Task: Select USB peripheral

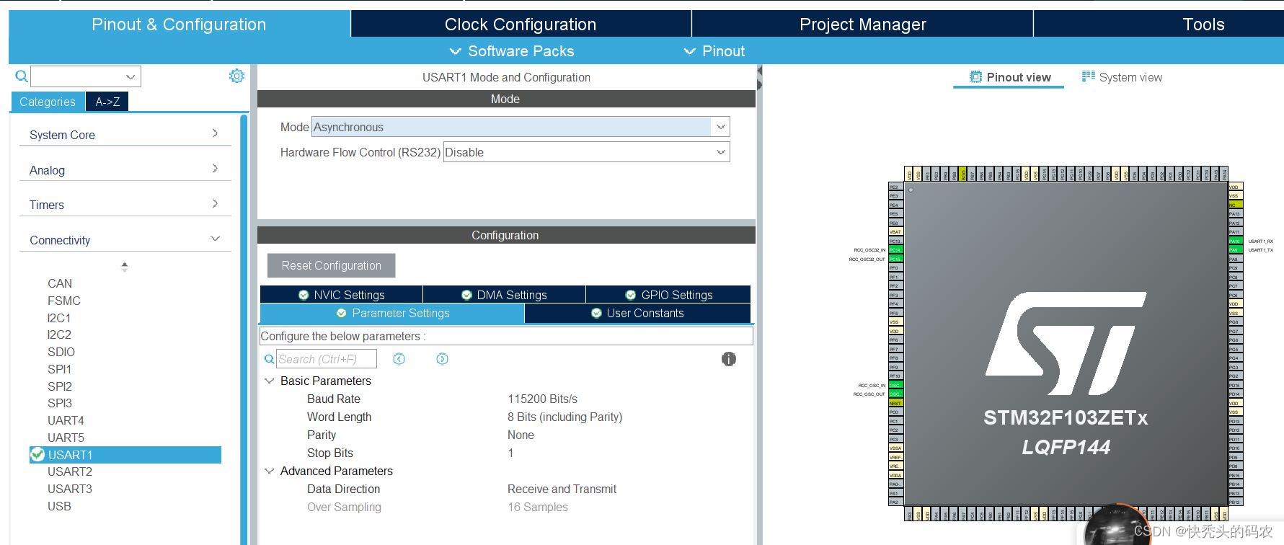Action: 59,506
